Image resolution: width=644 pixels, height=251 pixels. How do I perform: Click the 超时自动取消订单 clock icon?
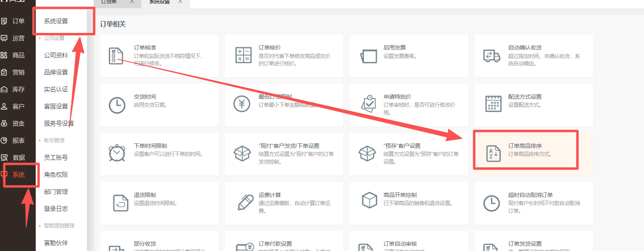[491, 203]
